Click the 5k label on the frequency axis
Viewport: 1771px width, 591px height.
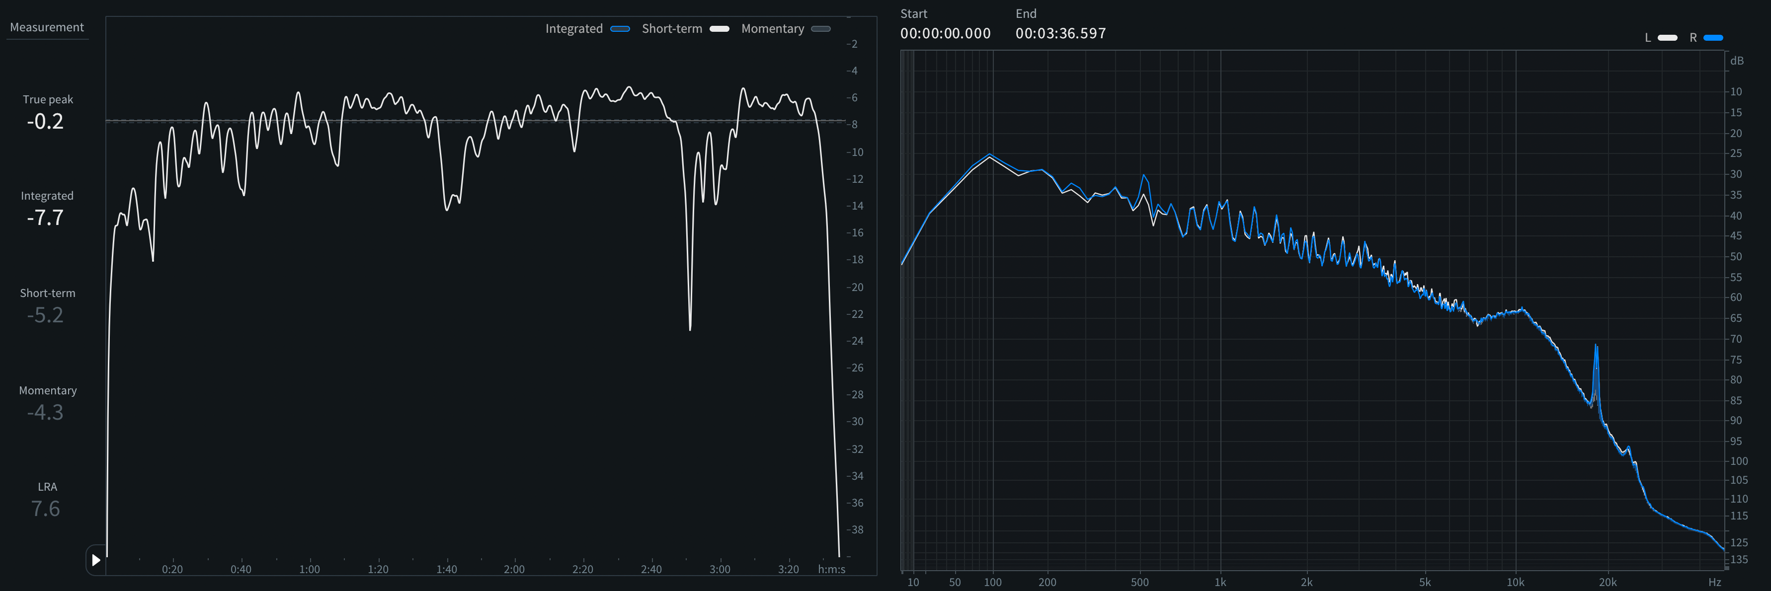click(x=1425, y=583)
